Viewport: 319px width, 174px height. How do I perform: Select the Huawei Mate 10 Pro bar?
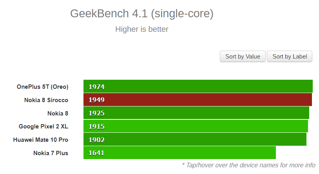(195, 139)
